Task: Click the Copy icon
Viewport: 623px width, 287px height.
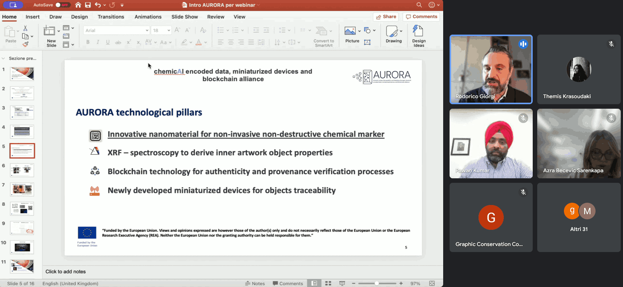Action: pyautogui.click(x=26, y=36)
